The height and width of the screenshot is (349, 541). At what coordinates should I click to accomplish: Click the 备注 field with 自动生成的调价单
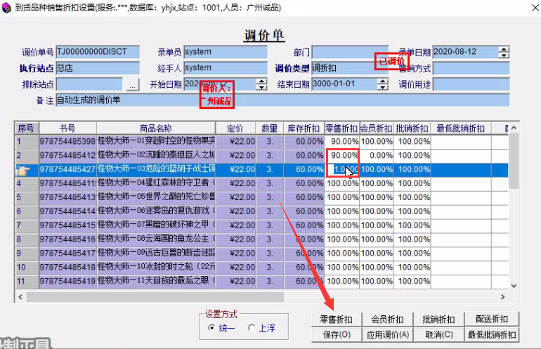coord(282,100)
